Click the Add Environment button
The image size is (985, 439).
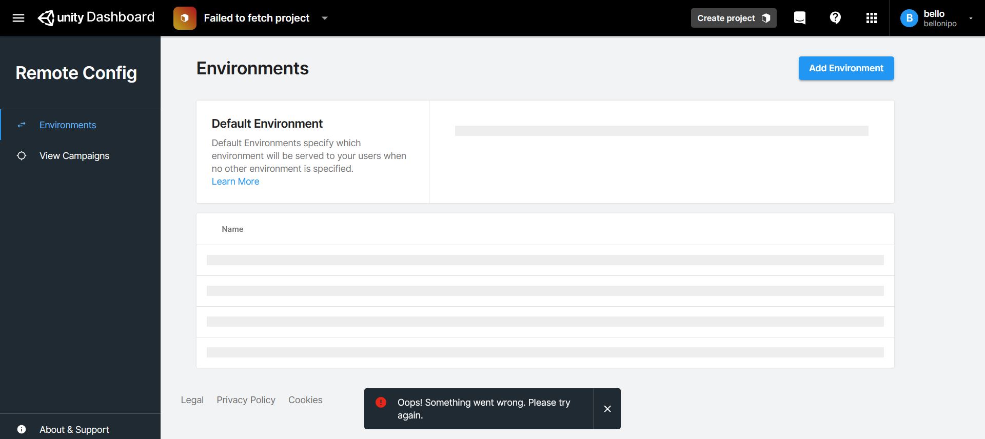(x=846, y=68)
